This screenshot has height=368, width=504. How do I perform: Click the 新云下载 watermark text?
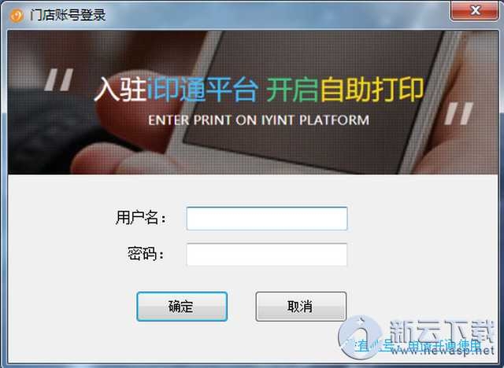tap(441, 332)
